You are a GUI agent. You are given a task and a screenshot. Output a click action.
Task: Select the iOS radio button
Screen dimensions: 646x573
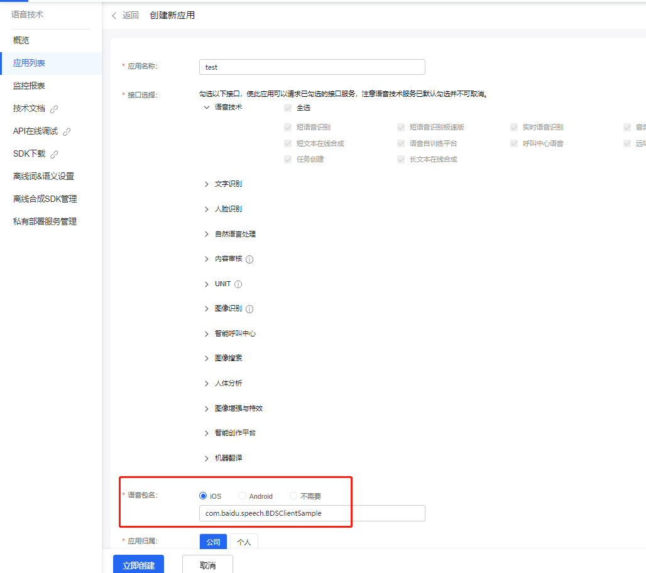[203, 496]
